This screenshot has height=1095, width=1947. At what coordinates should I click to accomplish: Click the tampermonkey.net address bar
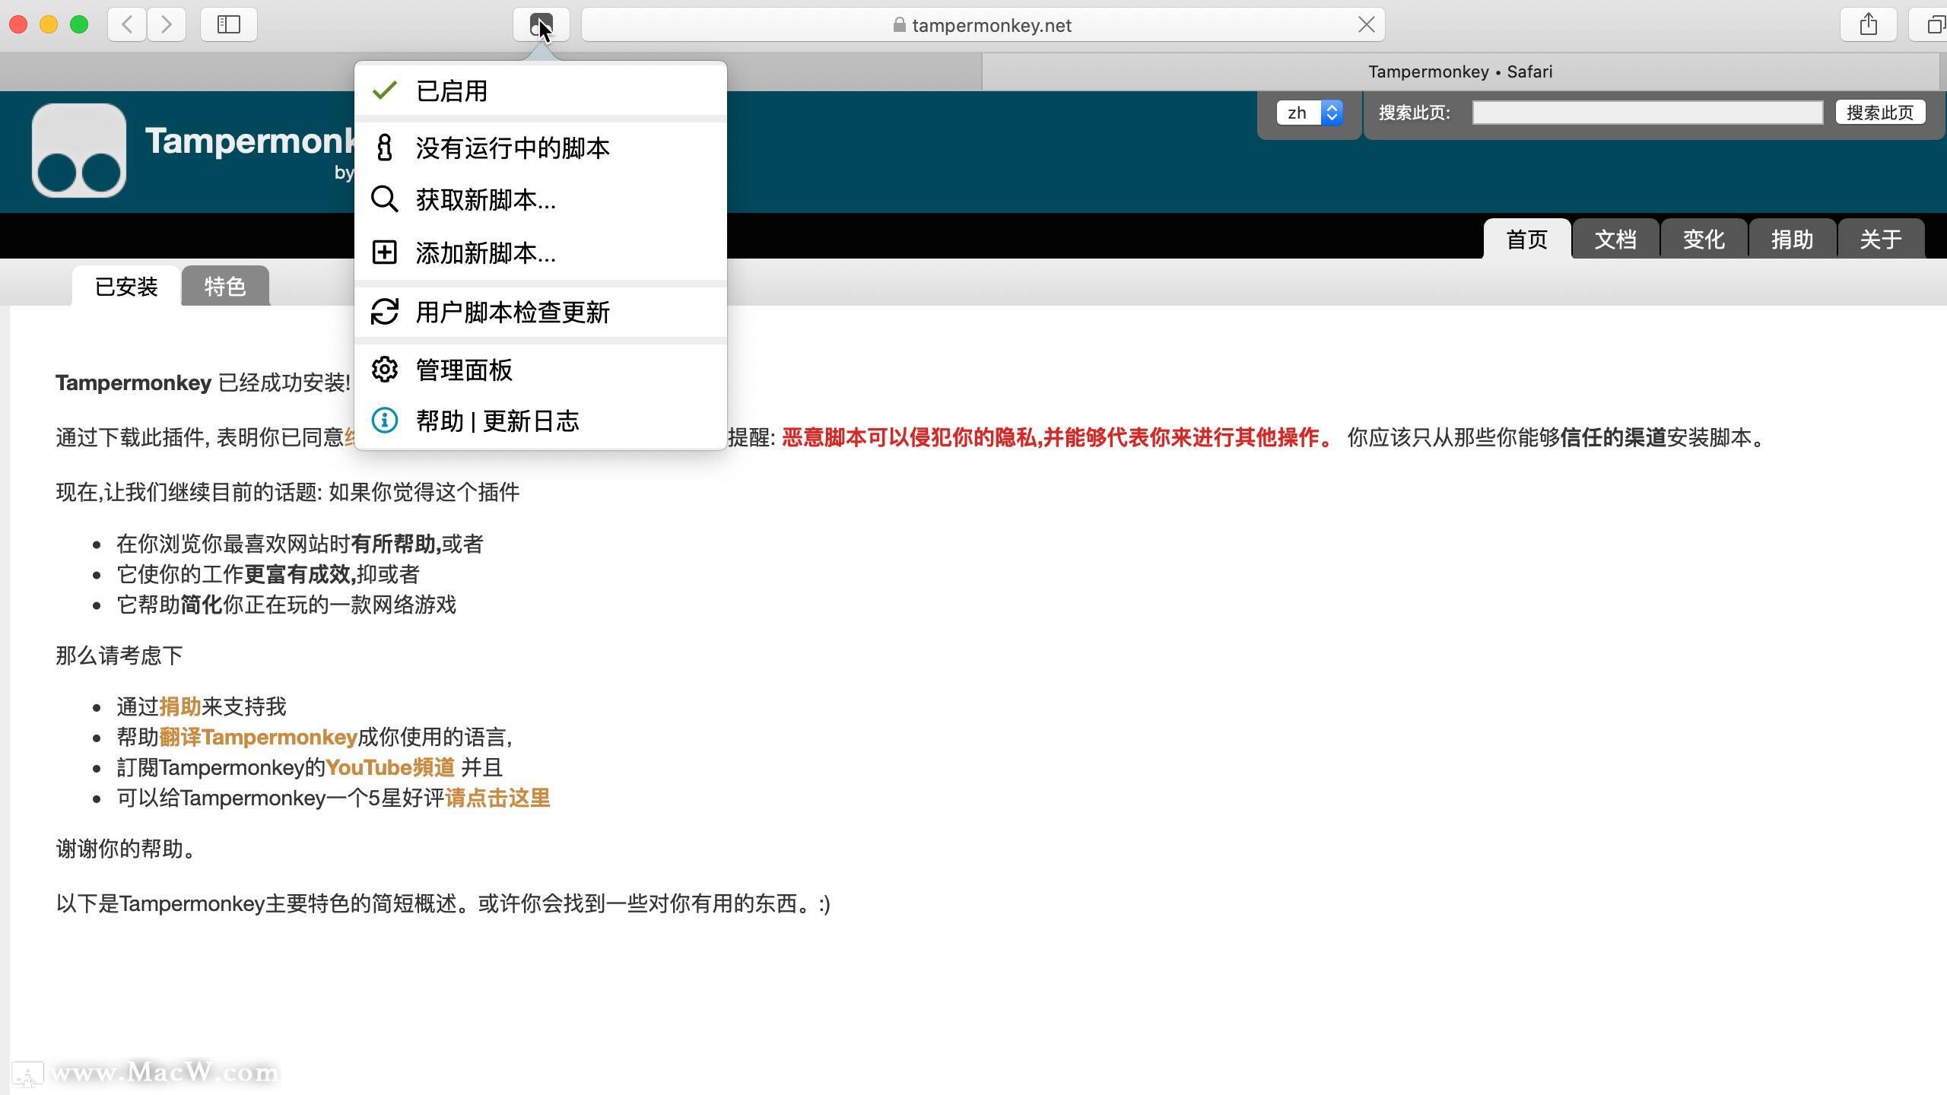pos(983,25)
